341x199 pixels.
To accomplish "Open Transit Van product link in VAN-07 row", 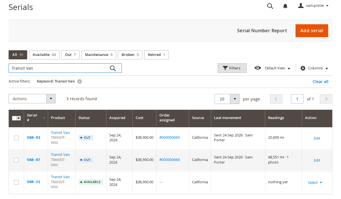I will click(60, 155).
